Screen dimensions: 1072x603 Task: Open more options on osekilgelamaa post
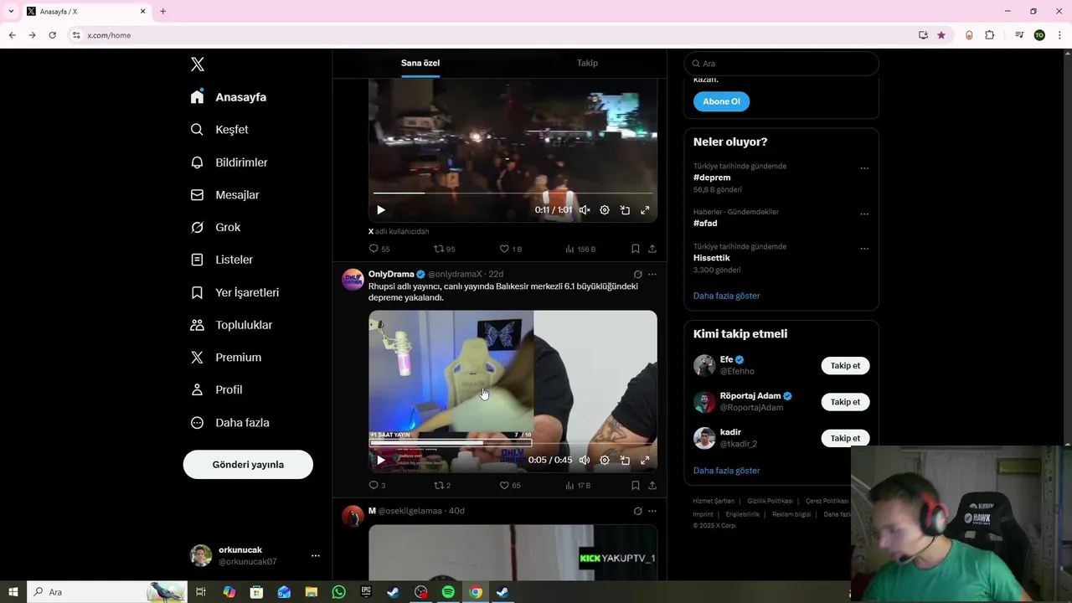[x=652, y=511]
